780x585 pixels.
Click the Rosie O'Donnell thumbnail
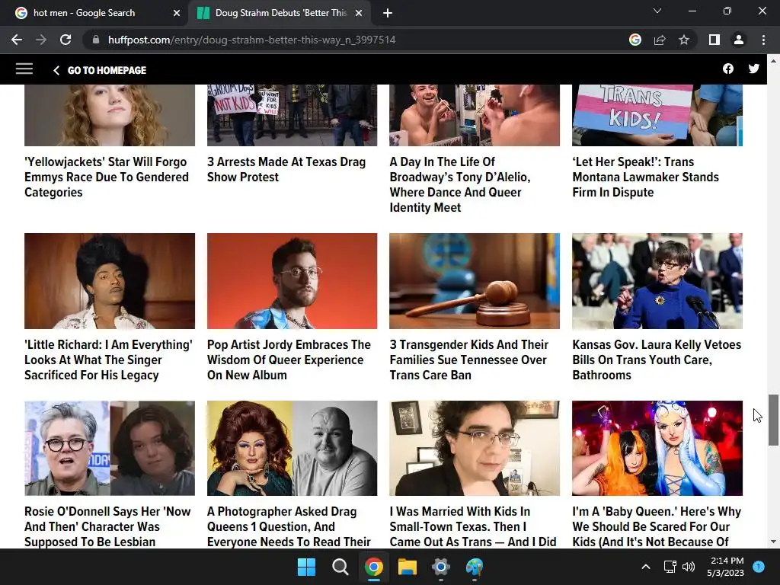click(110, 448)
